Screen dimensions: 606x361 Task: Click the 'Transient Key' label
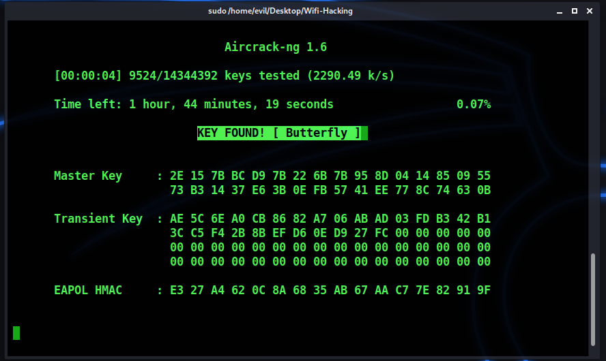[98, 219]
